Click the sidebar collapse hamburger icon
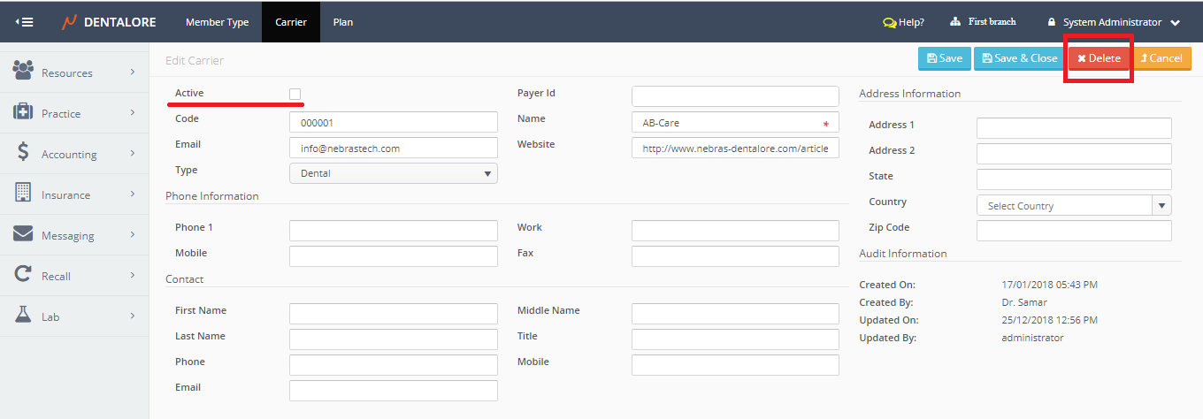 (25, 22)
